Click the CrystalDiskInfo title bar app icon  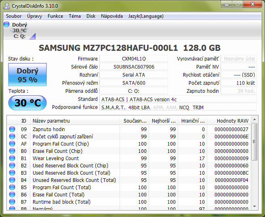(7, 6)
